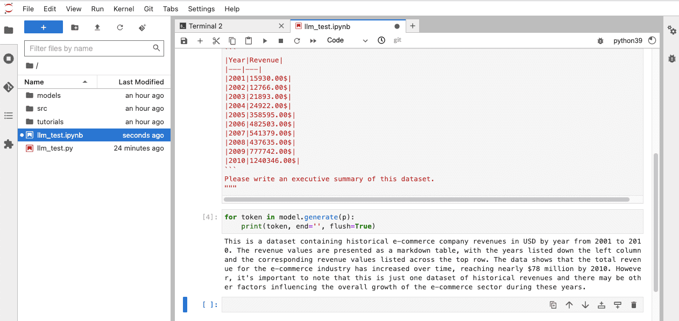The height and width of the screenshot is (321, 679).
Task: Select the llm_test.ipynb notebook tab
Action: [347, 26]
